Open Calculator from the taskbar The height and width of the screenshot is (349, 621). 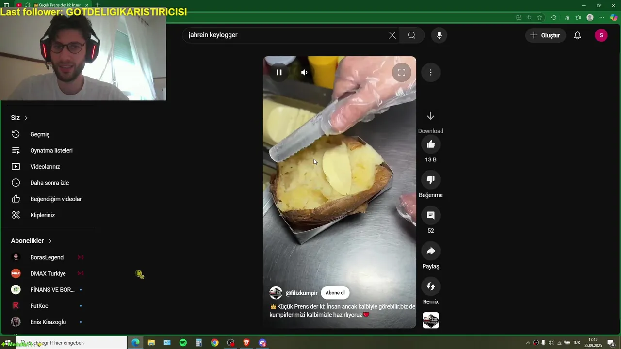pos(199,343)
